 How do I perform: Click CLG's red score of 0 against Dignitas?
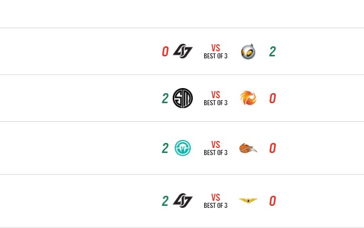(x=165, y=51)
